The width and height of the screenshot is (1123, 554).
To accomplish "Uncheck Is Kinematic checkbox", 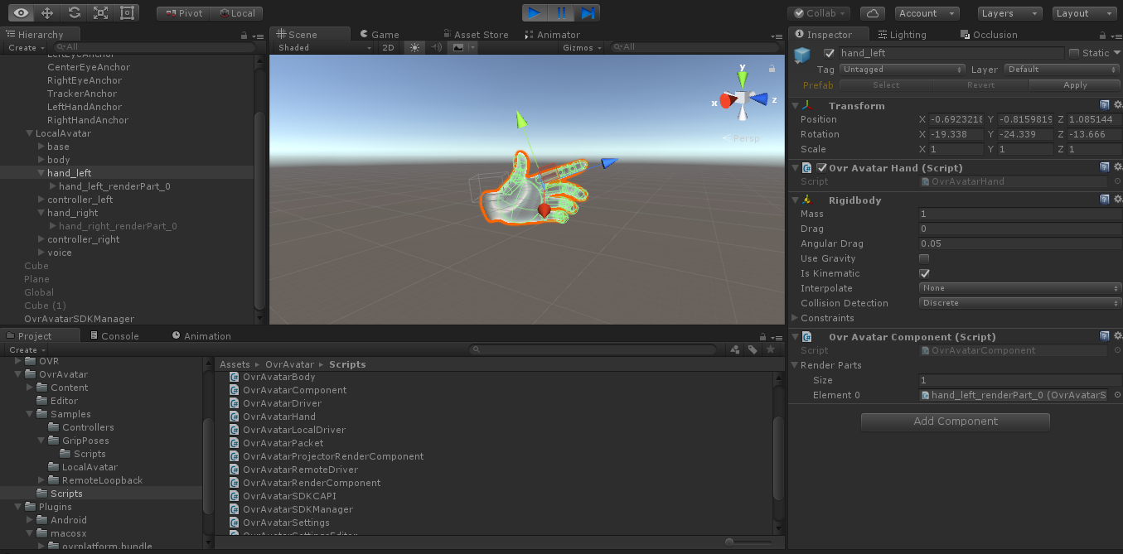I will pyautogui.click(x=924, y=273).
